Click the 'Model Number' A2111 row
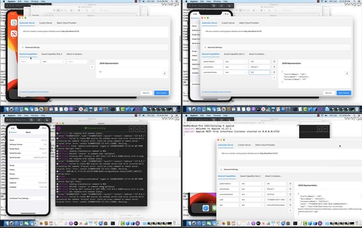Viewport: 362px width, 228px height. [28, 153]
